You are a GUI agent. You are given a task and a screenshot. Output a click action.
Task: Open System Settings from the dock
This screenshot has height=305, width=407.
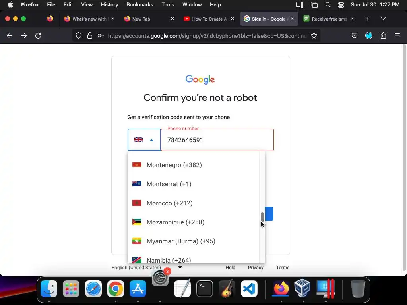pyautogui.click(x=160, y=278)
